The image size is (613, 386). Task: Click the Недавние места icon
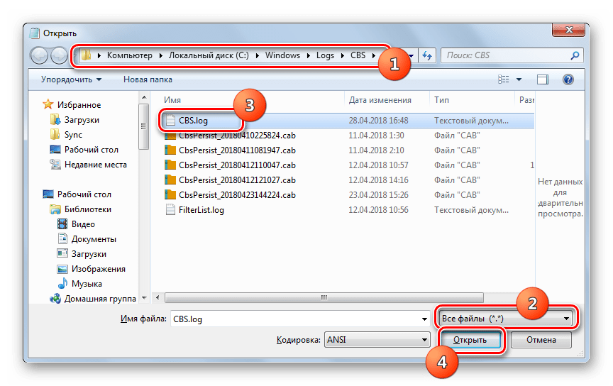click(x=55, y=164)
